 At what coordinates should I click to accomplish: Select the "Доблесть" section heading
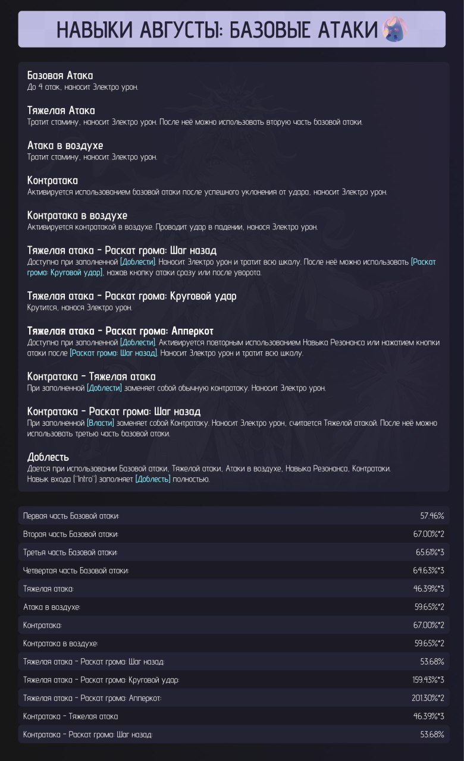(x=48, y=457)
